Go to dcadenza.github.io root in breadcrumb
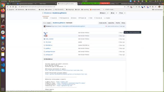 pos(59,23)
